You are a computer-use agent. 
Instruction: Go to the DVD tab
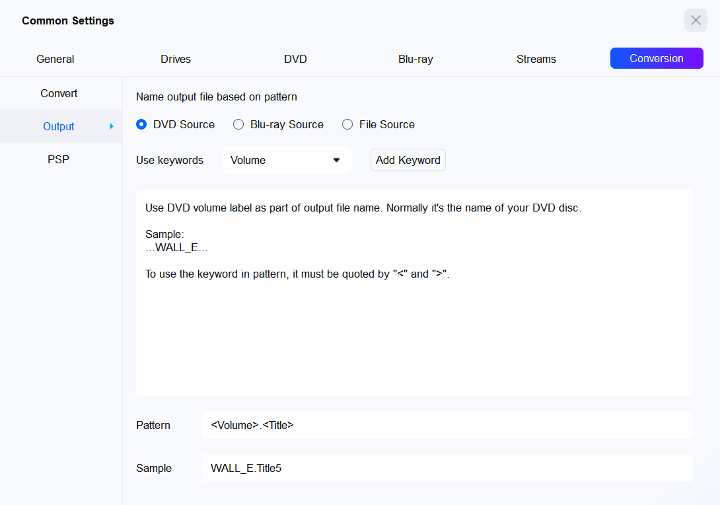click(295, 59)
